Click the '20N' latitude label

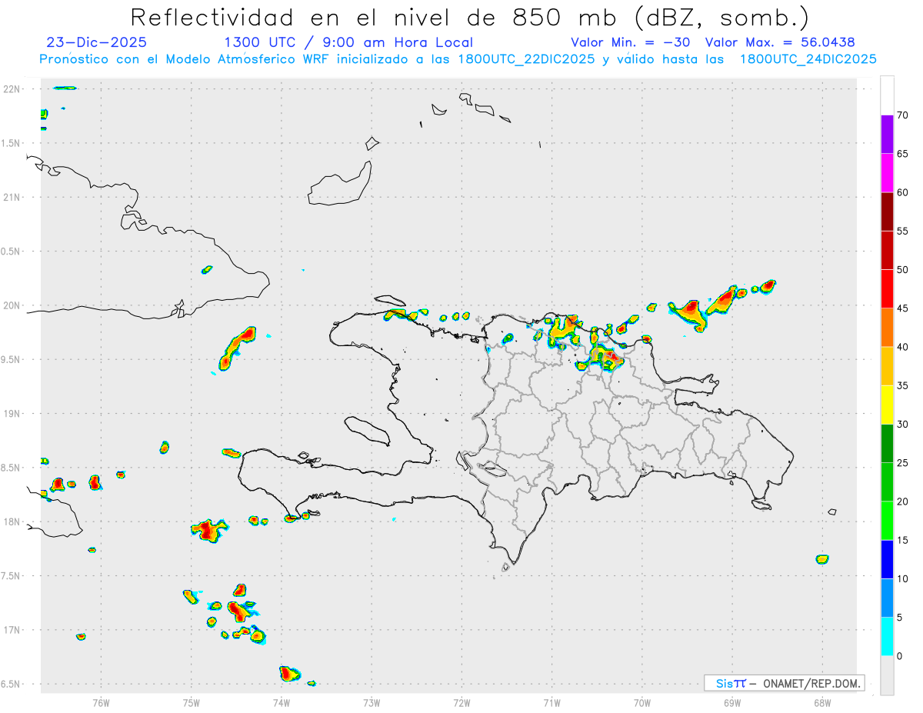click(11, 305)
